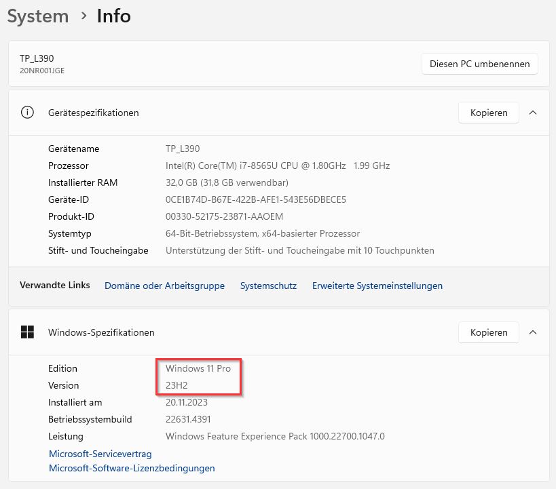Click the Produkt-ID value 00330-52175-23871-AAOEM
Viewport: 556px width, 489px height.
coord(224,216)
